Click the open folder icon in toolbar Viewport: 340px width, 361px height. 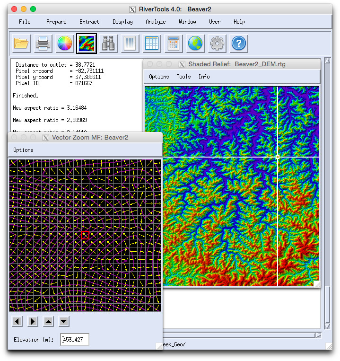pyautogui.click(x=21, y=44)
